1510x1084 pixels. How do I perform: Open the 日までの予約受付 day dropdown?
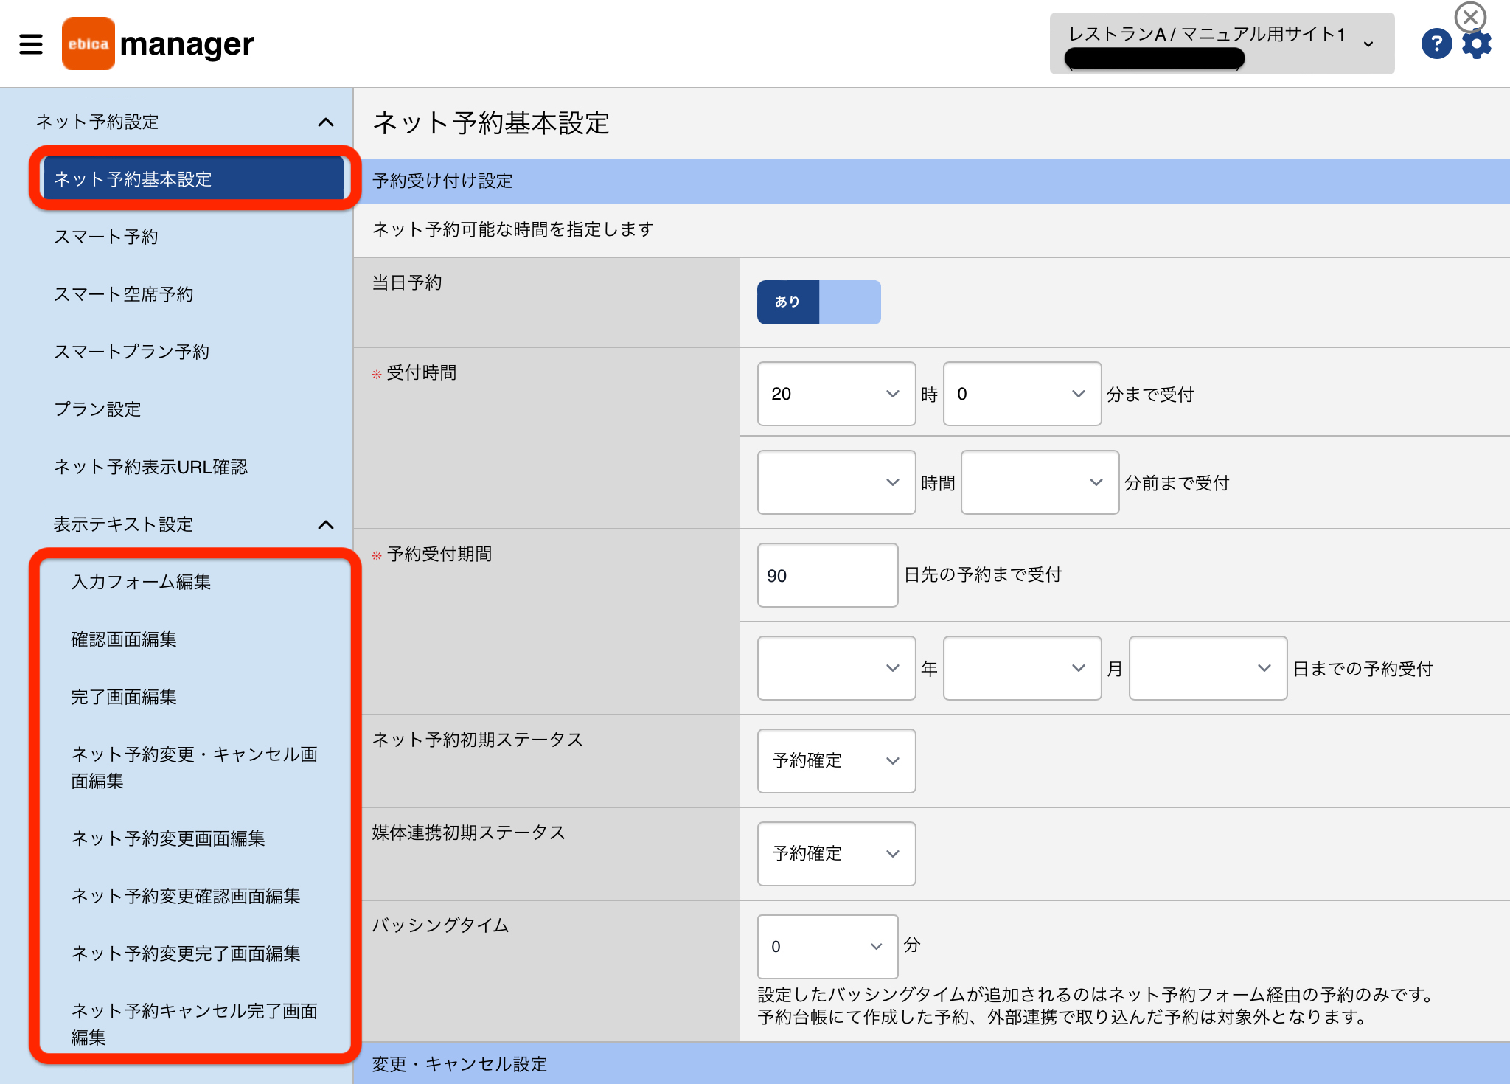click(x=1208, y=668)
